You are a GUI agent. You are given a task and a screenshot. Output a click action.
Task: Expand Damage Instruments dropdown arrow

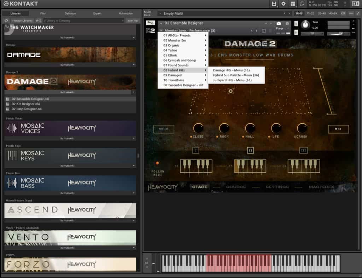(x=134, y=65)
